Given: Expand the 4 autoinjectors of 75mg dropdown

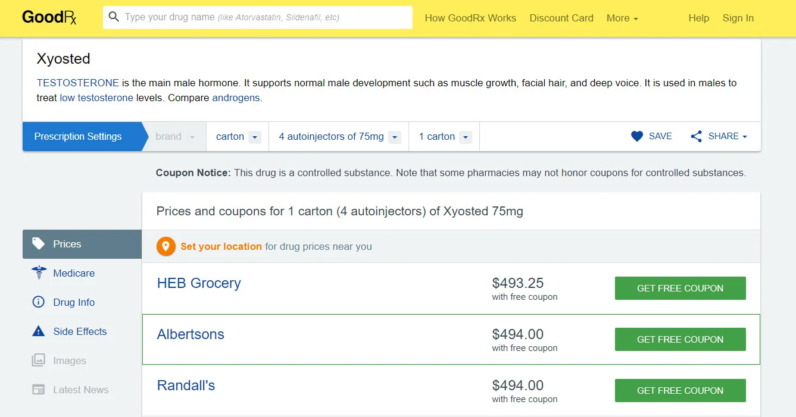Looking at the screenshot, I should 339,137.
